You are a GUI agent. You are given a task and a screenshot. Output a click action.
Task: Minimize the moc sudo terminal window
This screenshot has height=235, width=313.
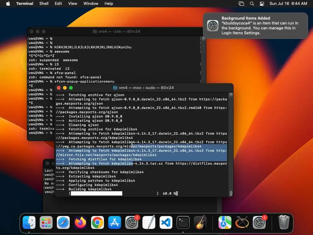[x=65, y=88]
